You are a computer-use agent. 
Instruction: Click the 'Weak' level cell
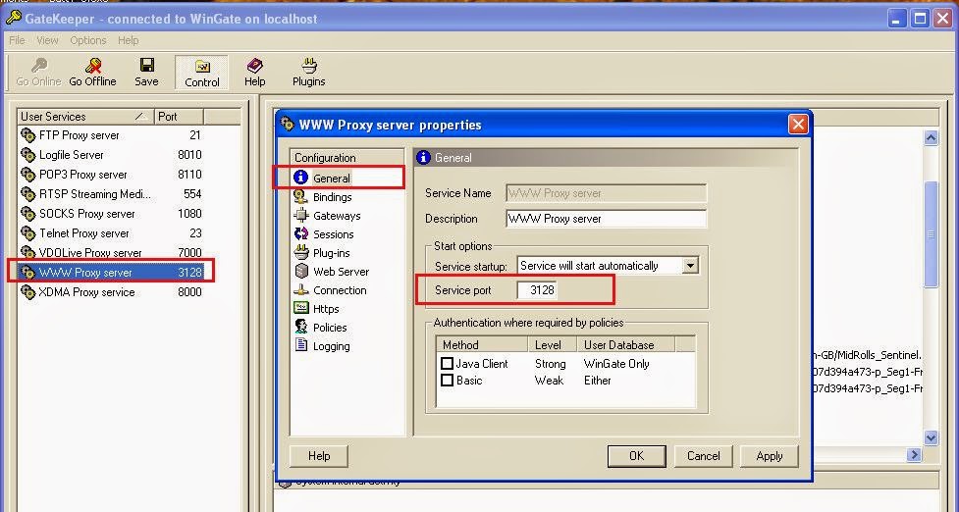click(x=549, y=380)
